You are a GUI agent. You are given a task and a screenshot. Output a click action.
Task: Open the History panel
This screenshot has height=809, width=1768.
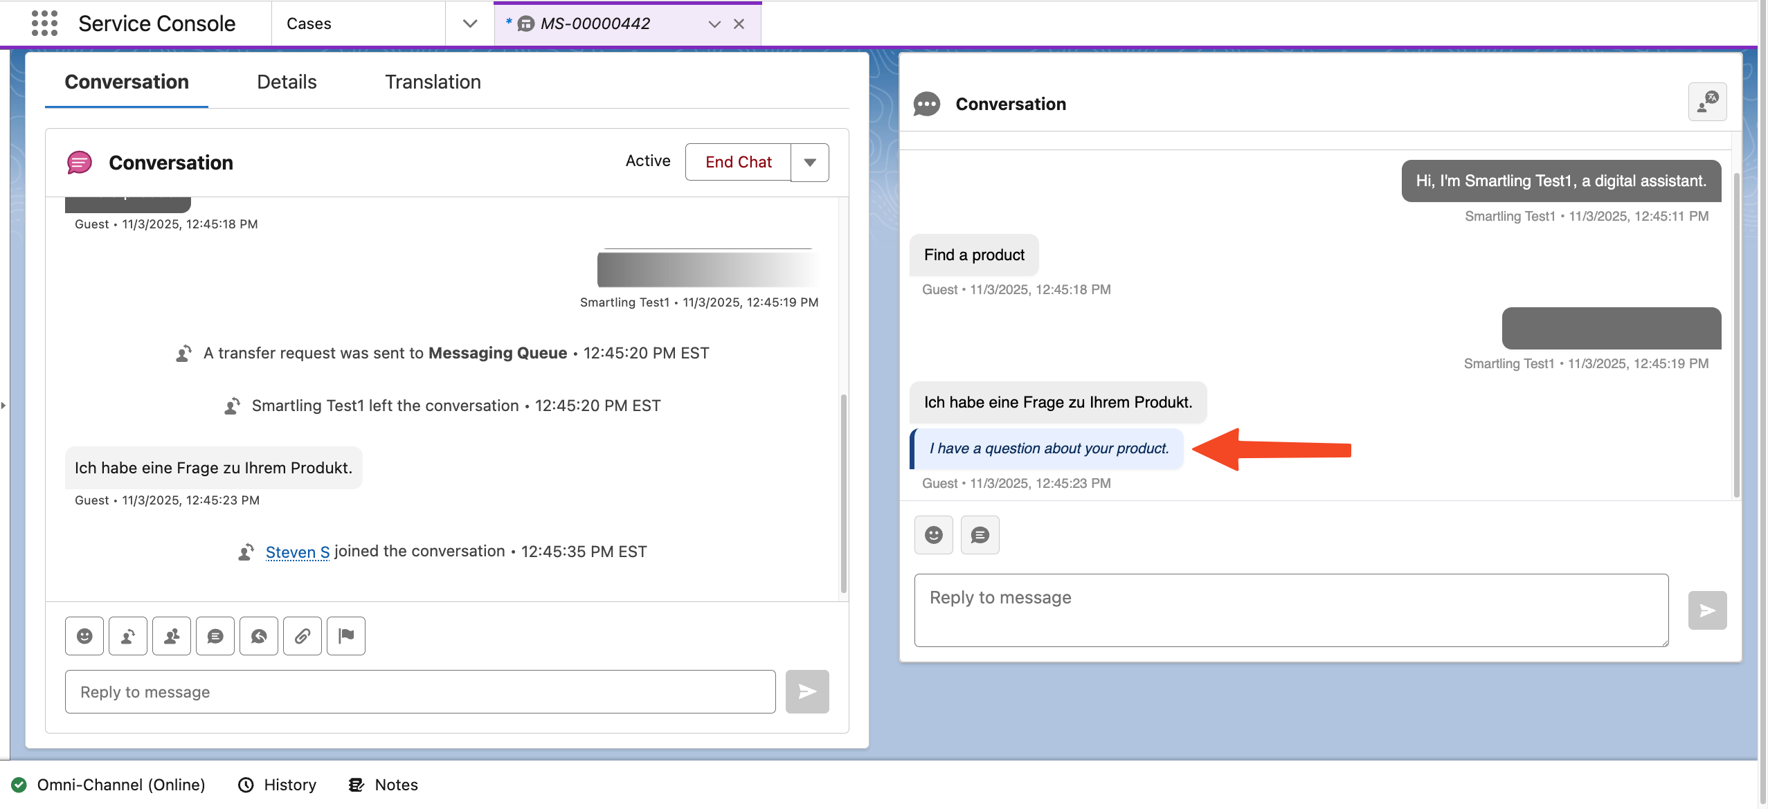[276, 784]
